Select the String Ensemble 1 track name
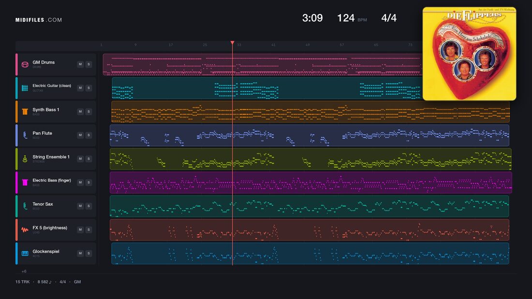532x299 pixels. 51,157
